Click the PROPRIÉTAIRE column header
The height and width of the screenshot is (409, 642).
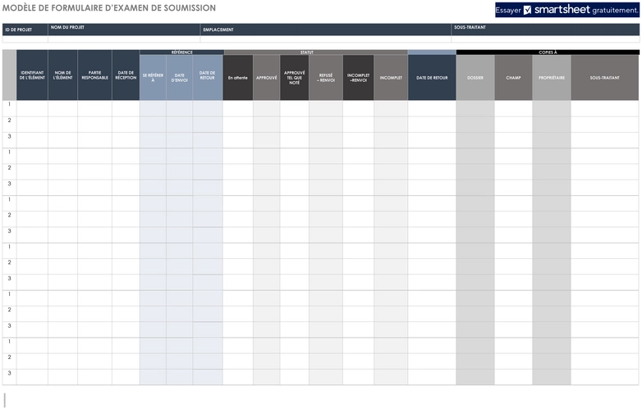[x=552, y=78]
